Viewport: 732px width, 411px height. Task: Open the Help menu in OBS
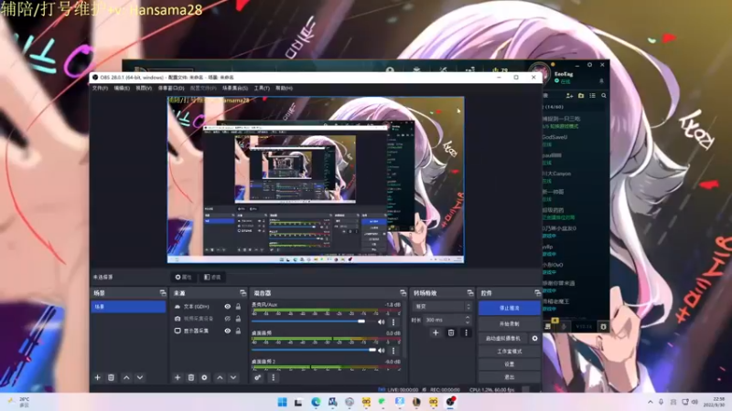tap(284, 88)
